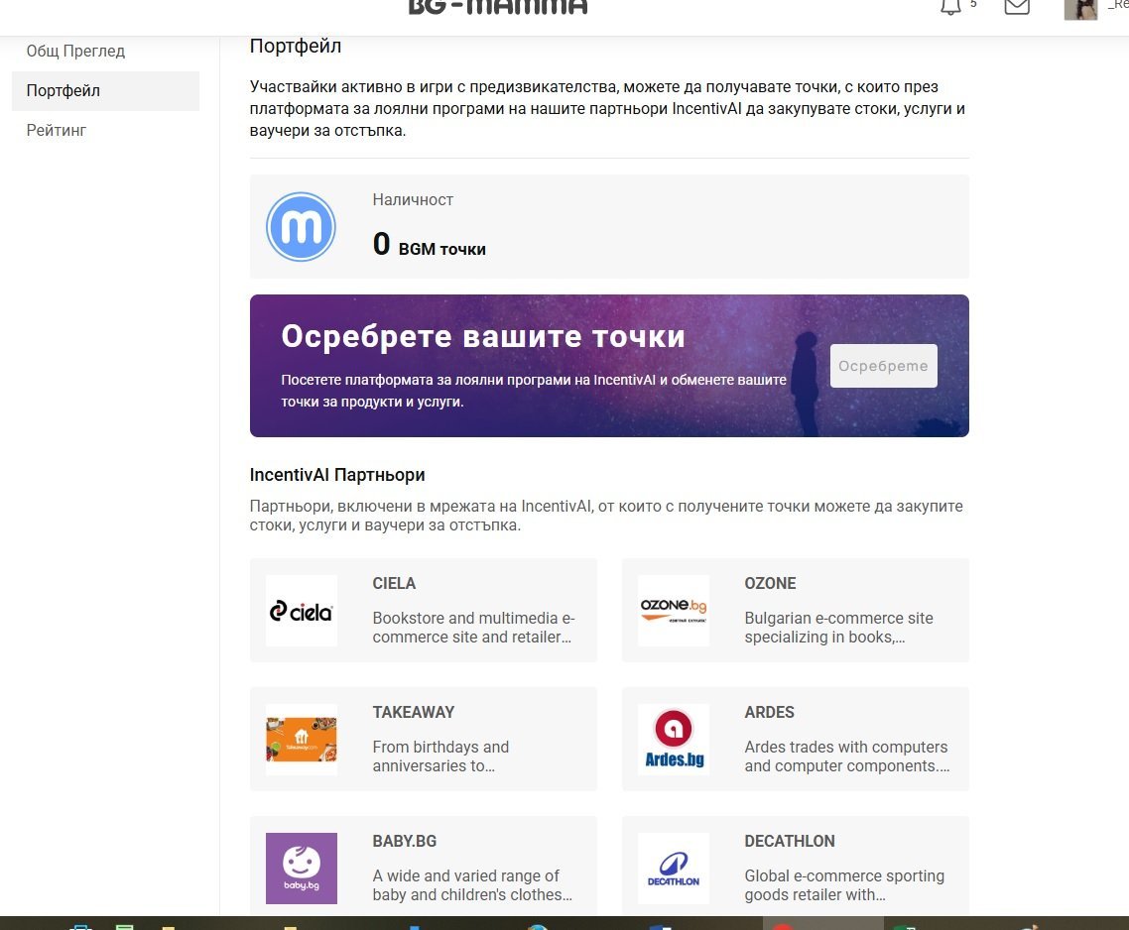The height and width of the screenshot is (930, 1129).
Task: Click the Ozone.bg logo
Action: point(674,611)
